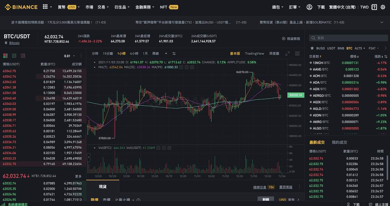This screenshot has height=206, width=390.
Task: Collapse the MA legend row
Action: coord(95,67)
